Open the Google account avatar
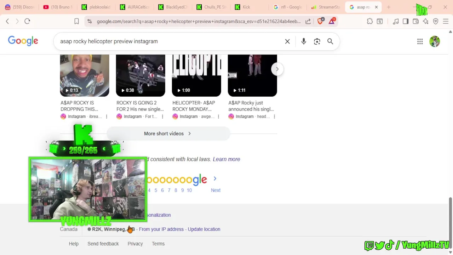453x255 pixels. pyautogui.click(x=435, y=41)
